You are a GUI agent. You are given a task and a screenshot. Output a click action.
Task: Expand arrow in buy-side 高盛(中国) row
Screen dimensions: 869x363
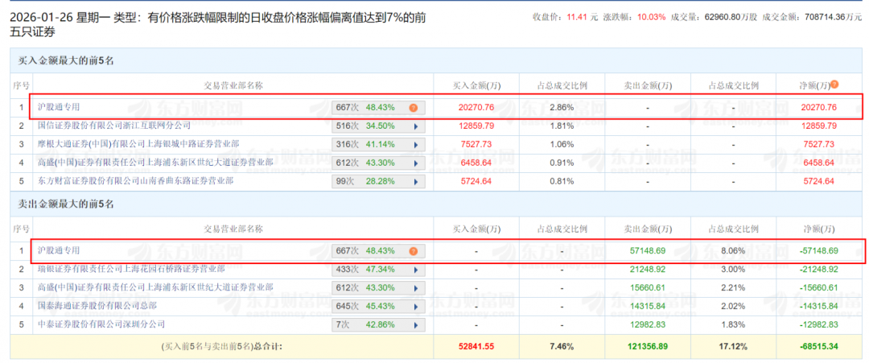[x=416, y=163]
